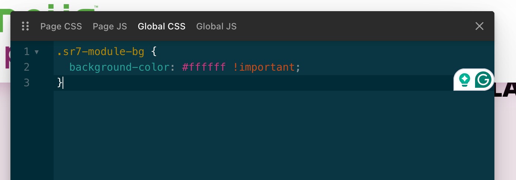Click the opening curly brace on line 1
The height and width of the screenshot is (180, 516).
tap(154, 52)
